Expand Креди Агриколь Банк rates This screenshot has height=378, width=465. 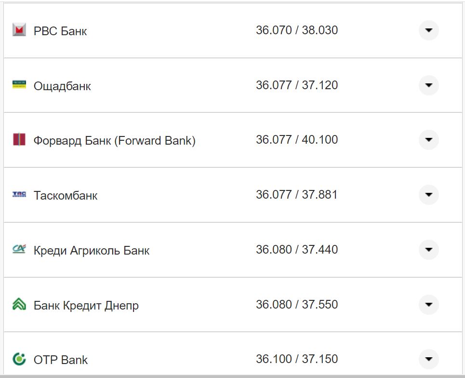(x=428, y=250)
